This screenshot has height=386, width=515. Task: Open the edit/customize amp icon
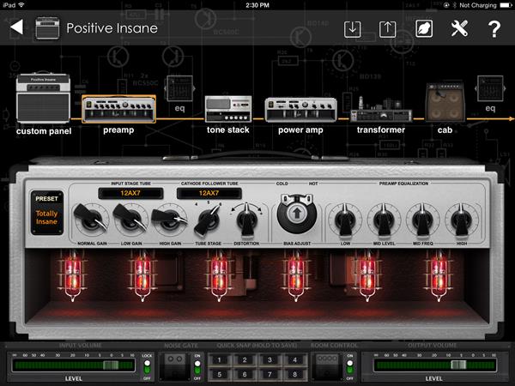424,29
